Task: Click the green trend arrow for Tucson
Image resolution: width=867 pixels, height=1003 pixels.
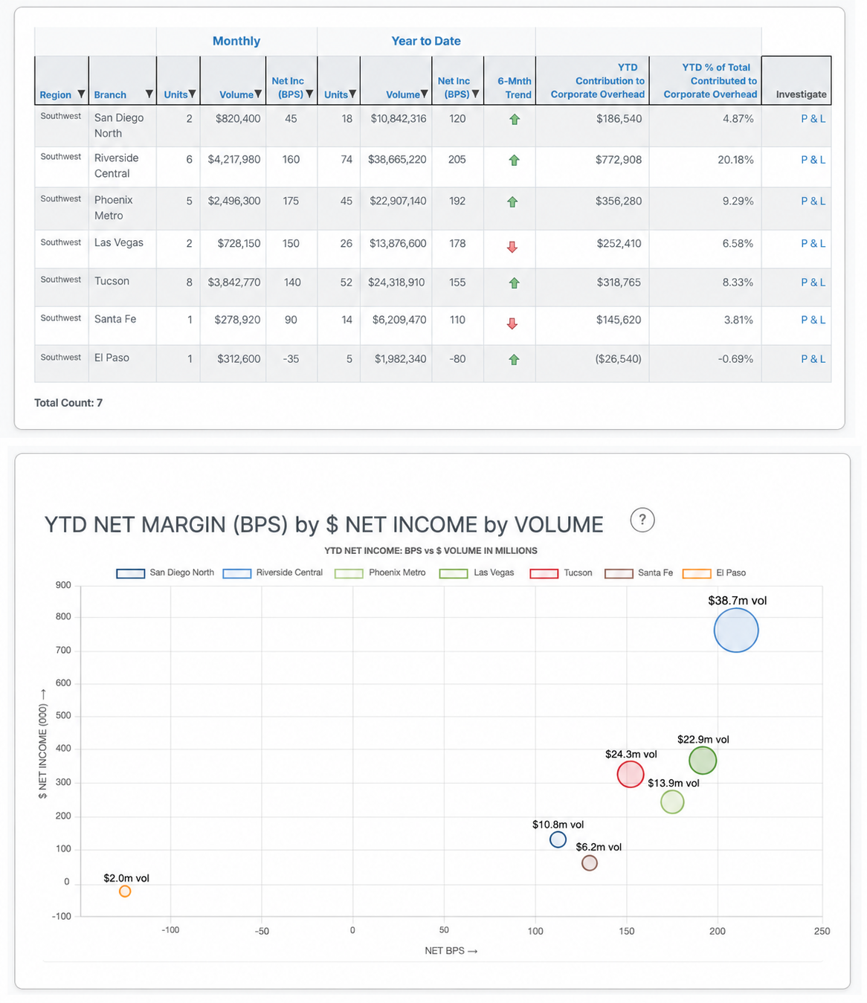Action: point(514,283)
